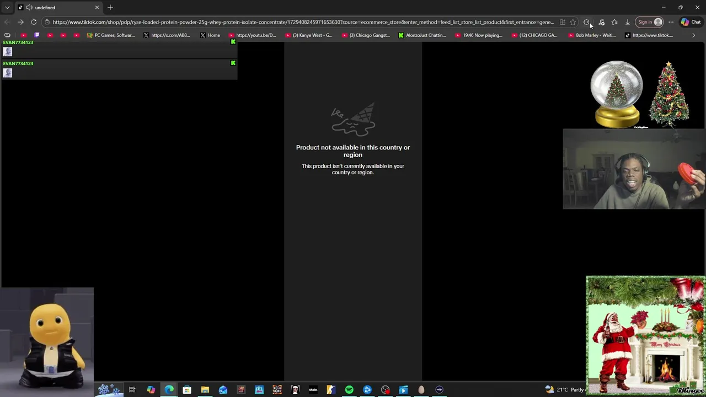
Task: Open a new browser tab
Action: [110, 8]
